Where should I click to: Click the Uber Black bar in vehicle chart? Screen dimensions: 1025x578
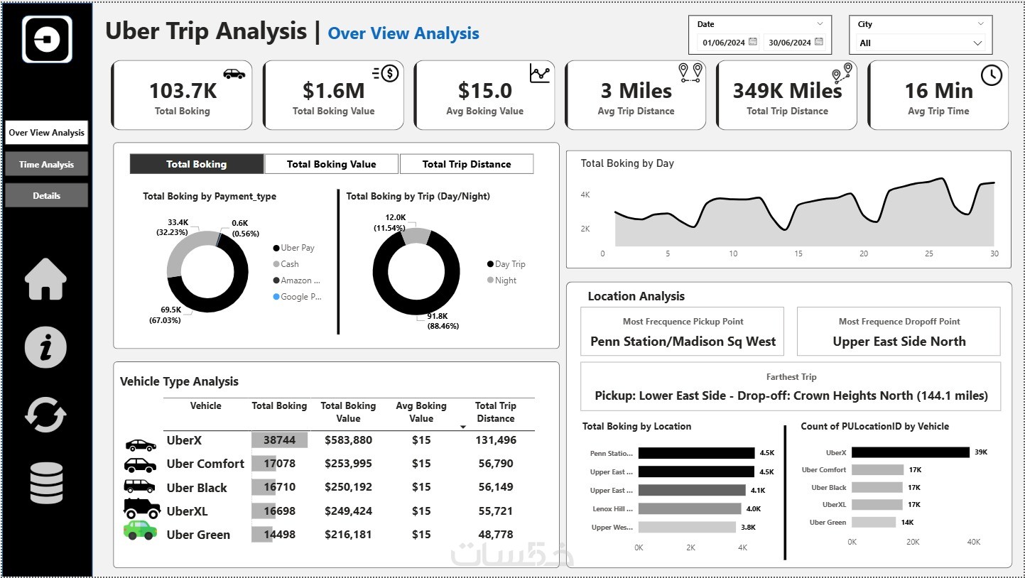877,487
